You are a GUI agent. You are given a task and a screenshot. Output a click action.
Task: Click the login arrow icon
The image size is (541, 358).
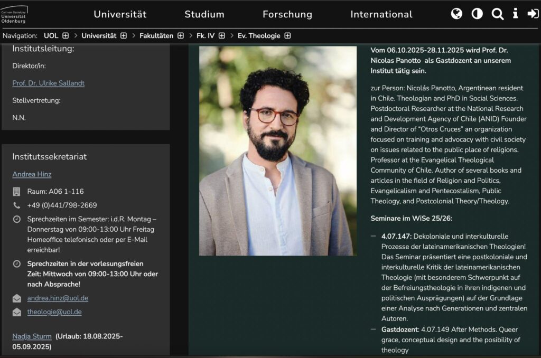click(533, 14)
